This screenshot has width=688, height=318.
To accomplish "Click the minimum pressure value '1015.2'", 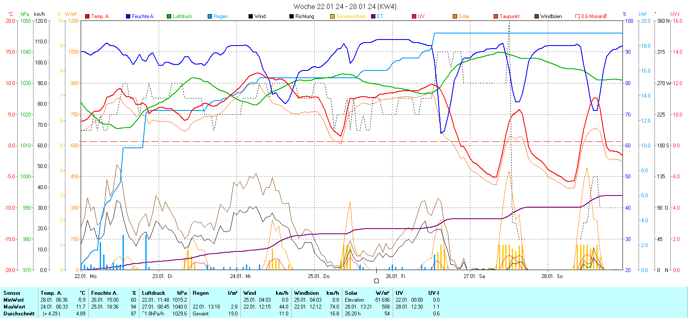I will [179, 300].
